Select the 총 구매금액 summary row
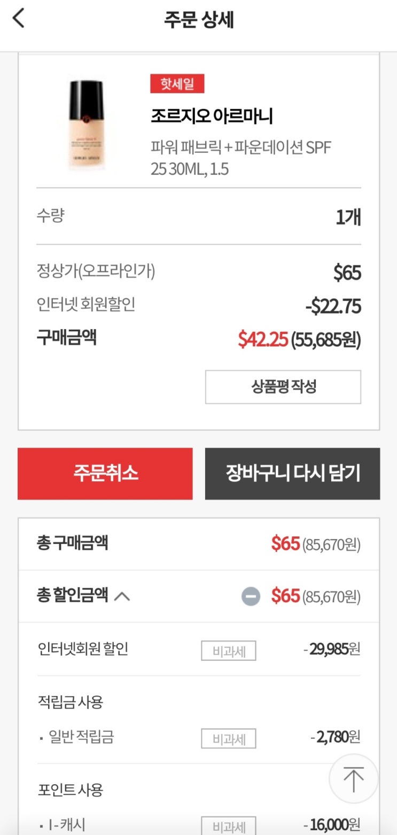This screenshot has height=835, width=397. point(198,544)
